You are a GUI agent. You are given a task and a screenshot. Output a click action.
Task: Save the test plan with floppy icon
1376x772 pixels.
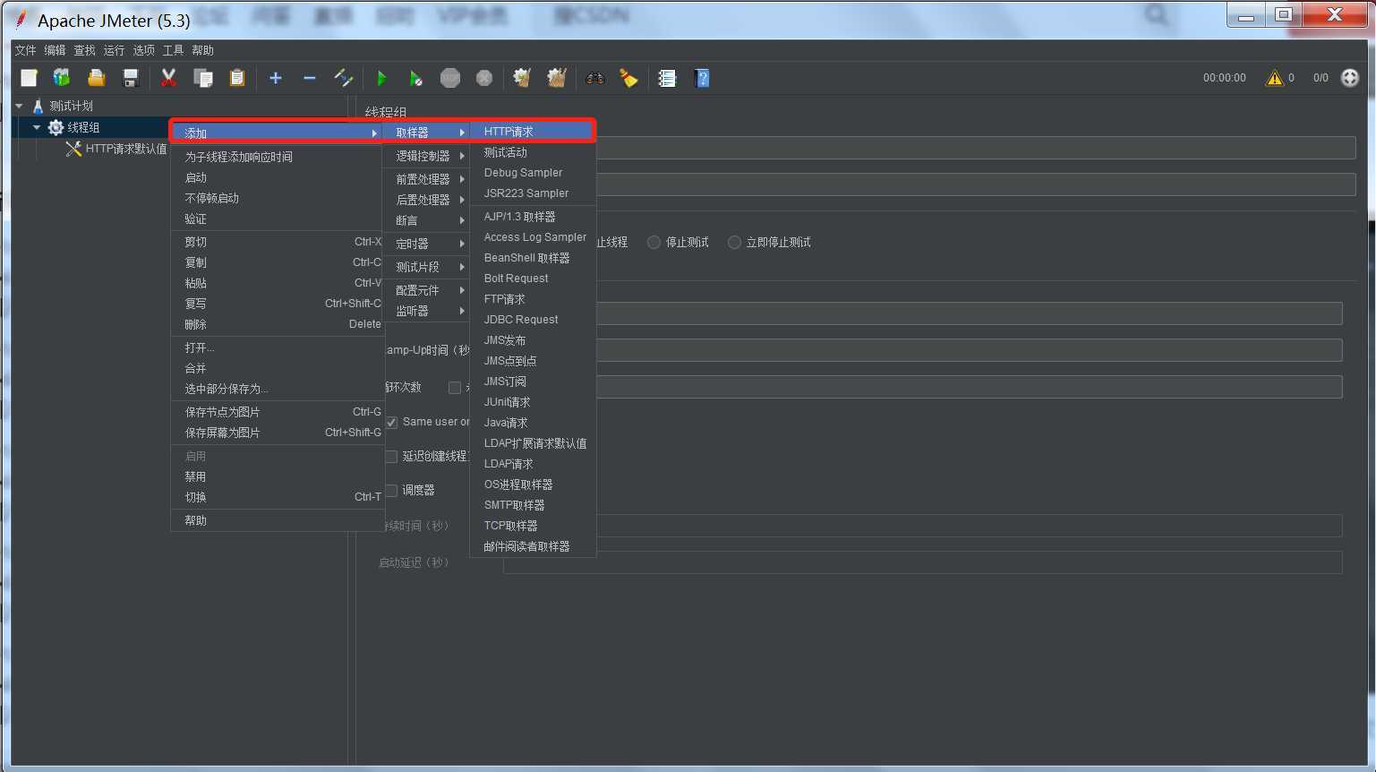131,79
